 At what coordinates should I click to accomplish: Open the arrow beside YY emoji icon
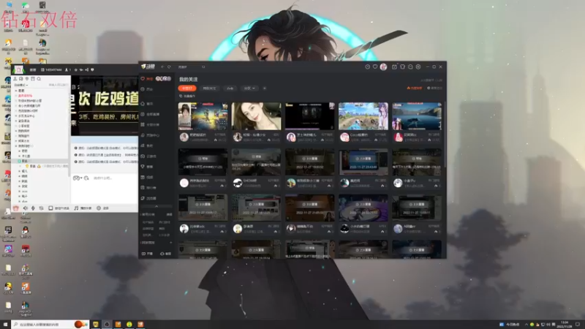pyautogui.click(x=81, y=178)
